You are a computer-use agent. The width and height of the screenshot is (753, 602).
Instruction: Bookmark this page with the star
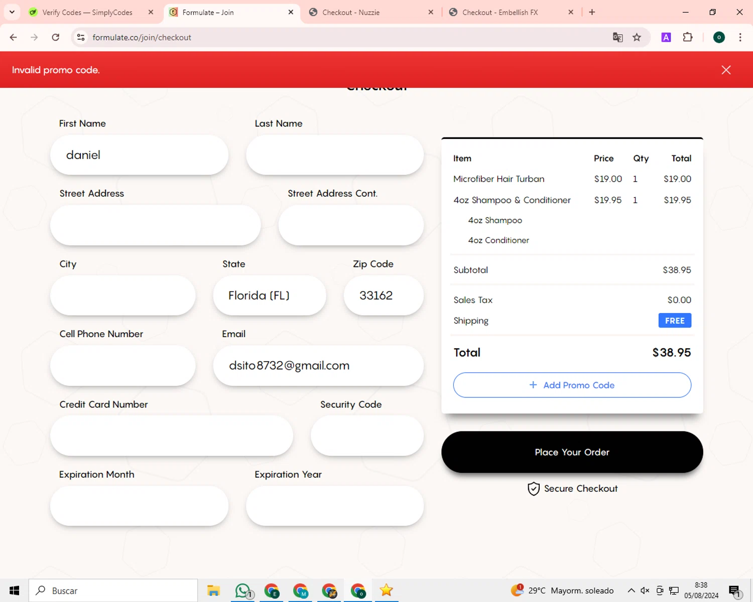point(637,37)
